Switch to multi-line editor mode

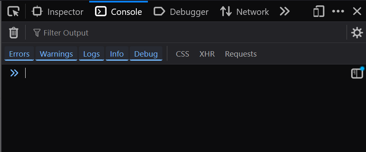coord(357,74)
